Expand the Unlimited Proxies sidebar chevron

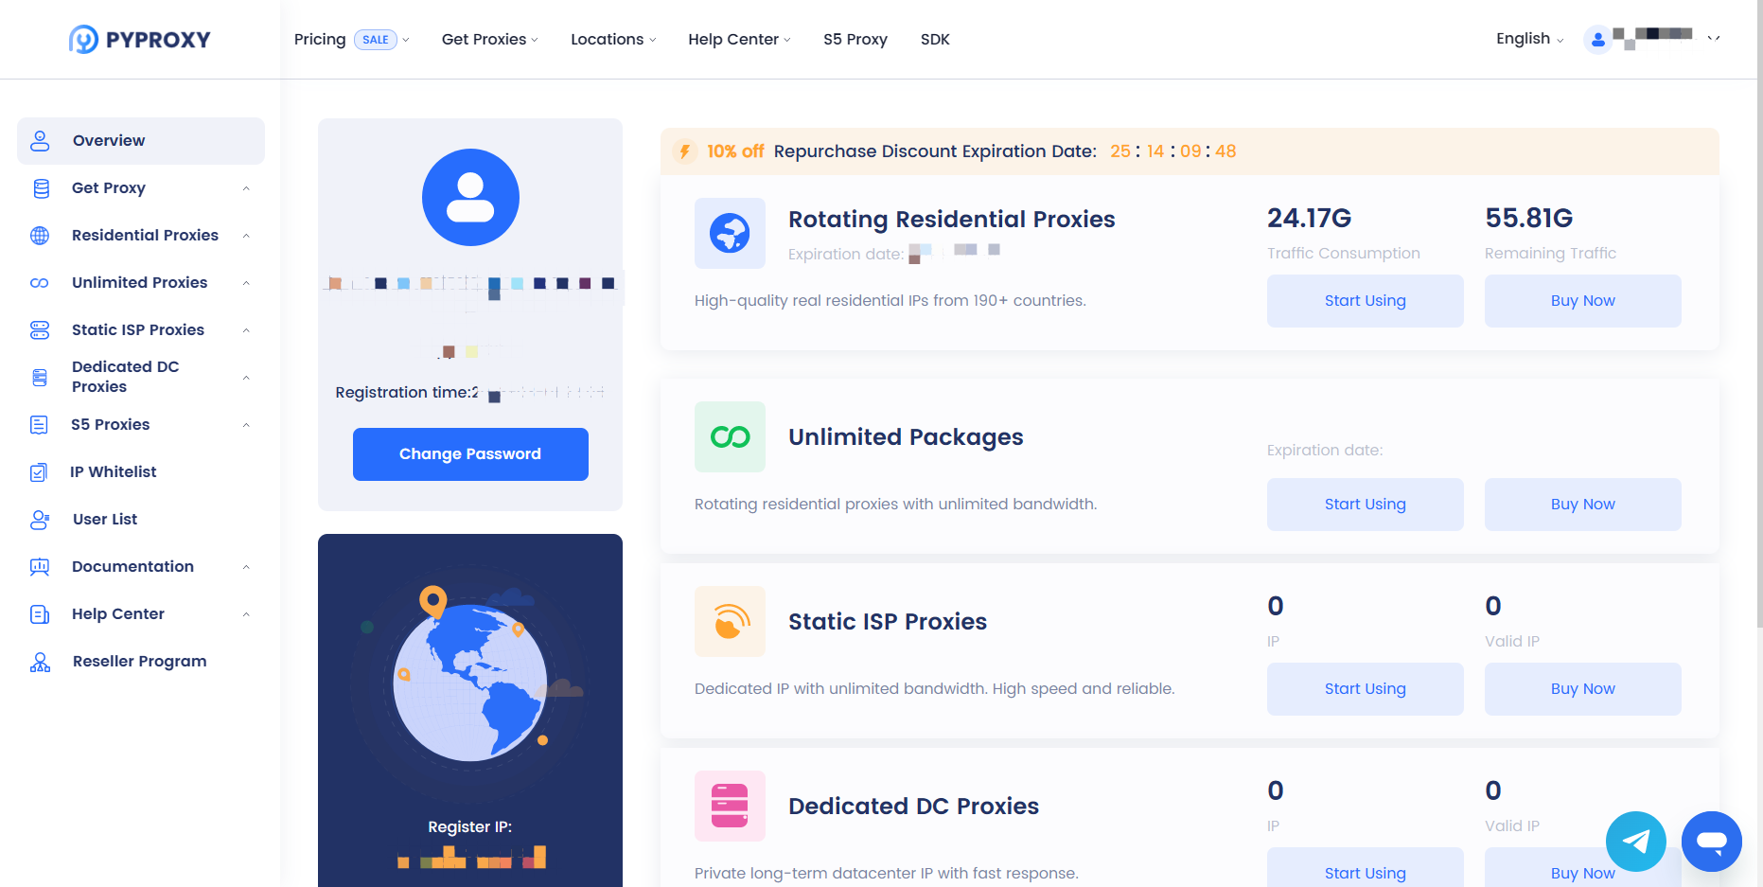(246, 283)
